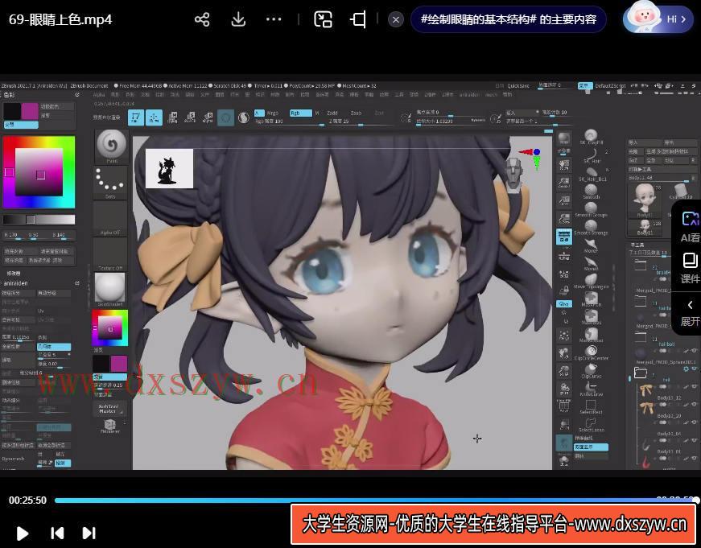Image resolution: width=701 pixels, height=548 pixels.
Task: Go to the previous video
Action: [x=57, y=534]
